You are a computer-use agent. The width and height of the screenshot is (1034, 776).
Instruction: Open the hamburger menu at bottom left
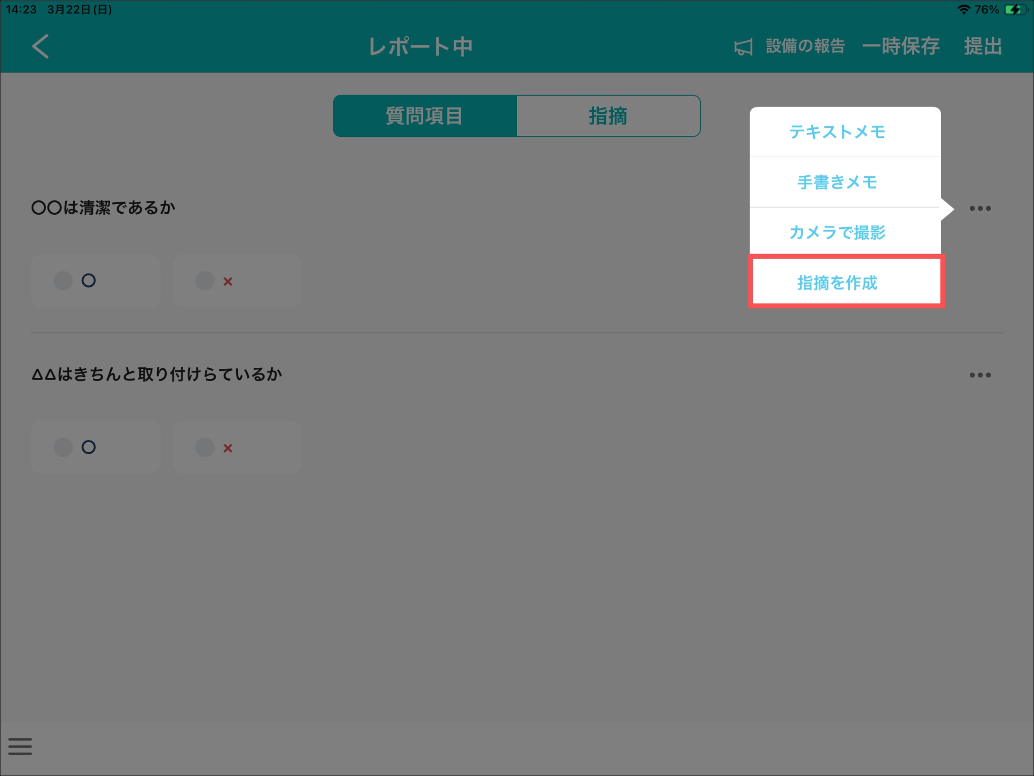point(20,746)
